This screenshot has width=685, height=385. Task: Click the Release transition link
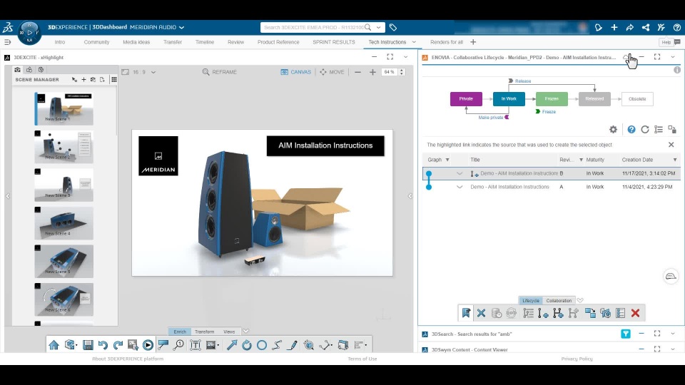click(523, 81)
